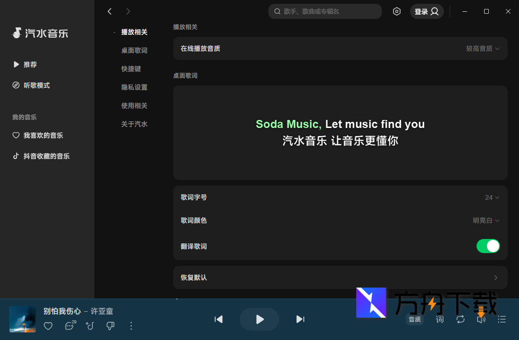Open 隐私设置 settings section

(x=134, y=87)
